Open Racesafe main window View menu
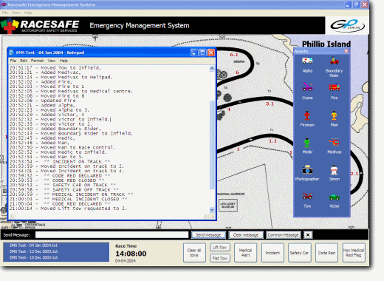Screen dimensions: 384x281 pyautogui.click(x=16, y=13)
